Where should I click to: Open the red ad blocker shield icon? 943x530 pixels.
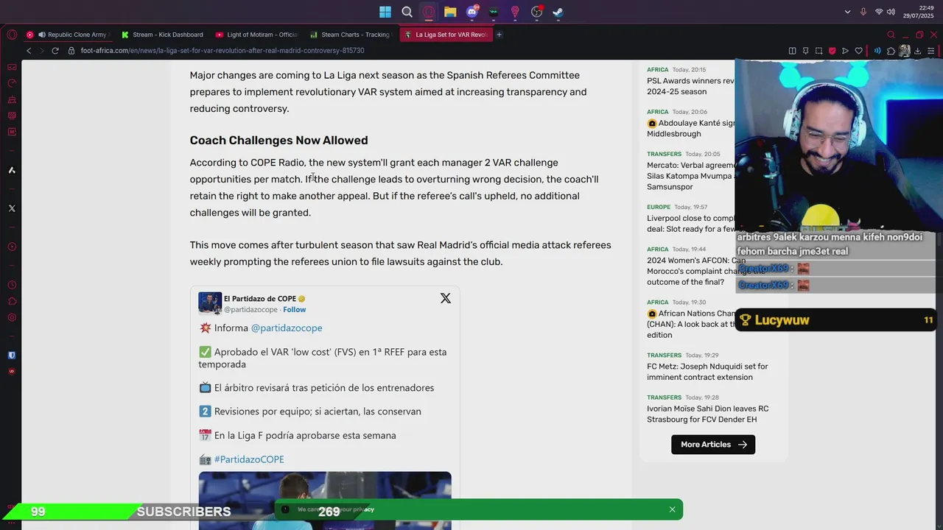pyautogui.click(x=832, y=51)
